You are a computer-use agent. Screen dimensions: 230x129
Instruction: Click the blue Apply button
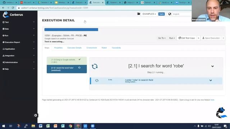point(161,14)
